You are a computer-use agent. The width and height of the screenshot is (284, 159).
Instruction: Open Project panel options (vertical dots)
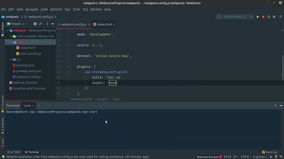(47, 24)
